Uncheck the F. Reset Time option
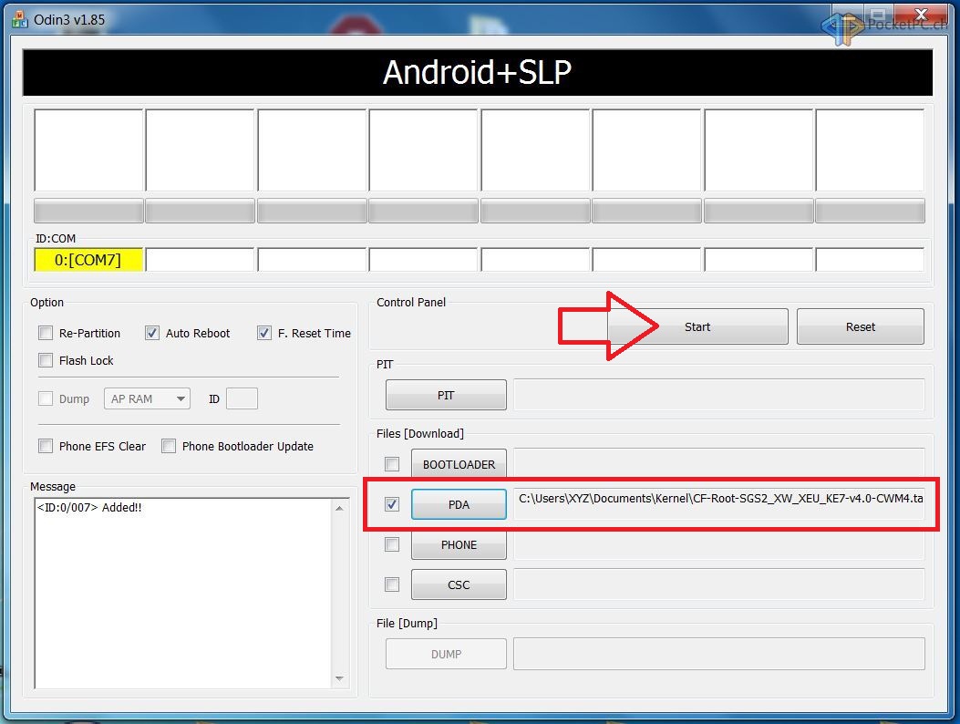960x724 pixels. tap(263, 333)
